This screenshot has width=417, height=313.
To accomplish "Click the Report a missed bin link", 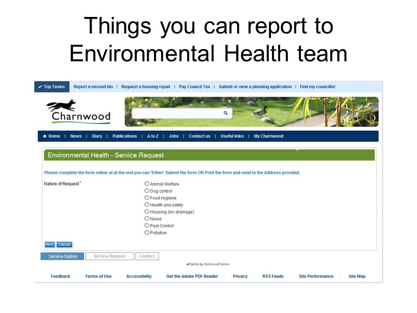I will click(x=93, y=87).
